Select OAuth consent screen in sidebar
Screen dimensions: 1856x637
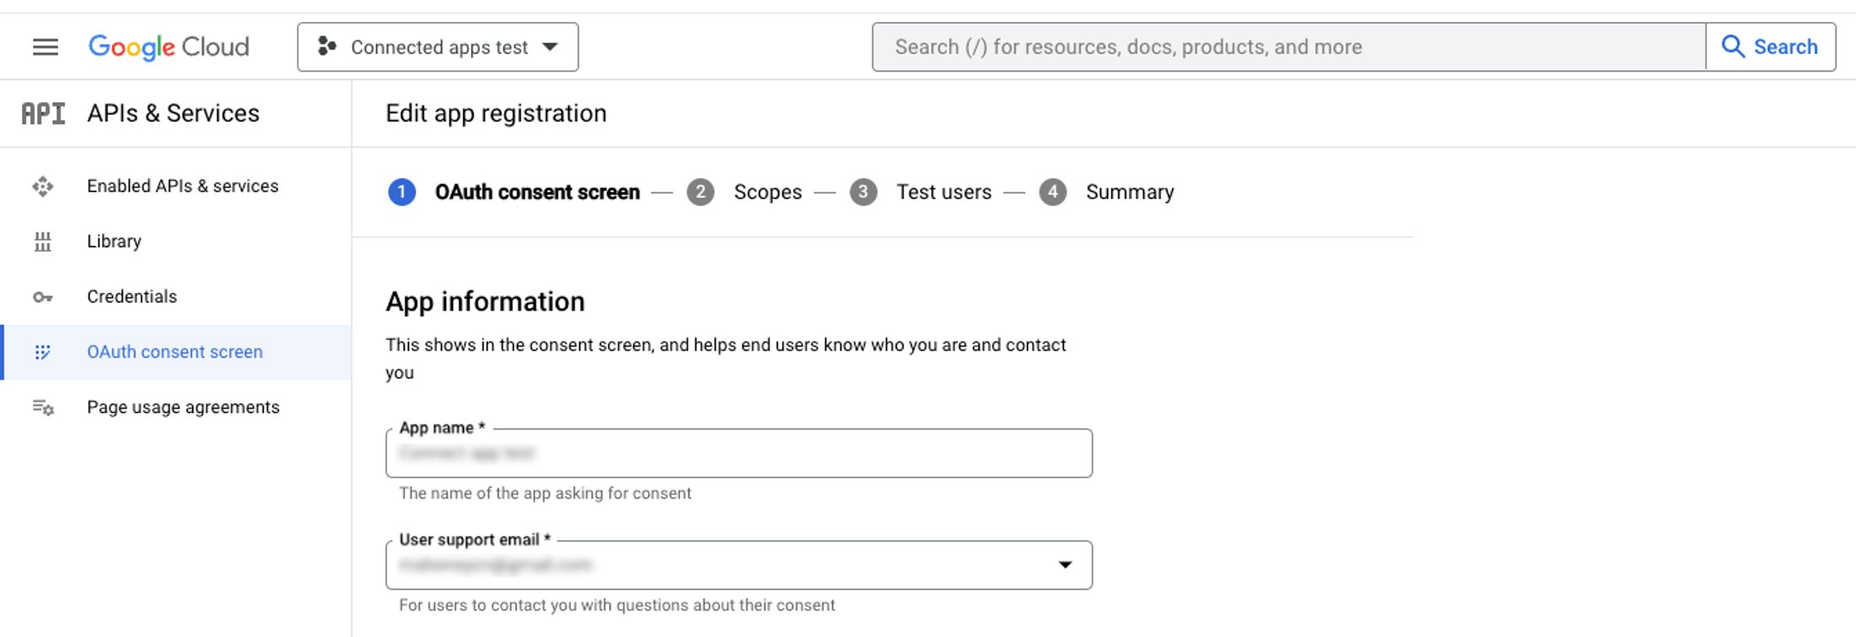pyautogui.click(x=175, y=352)
